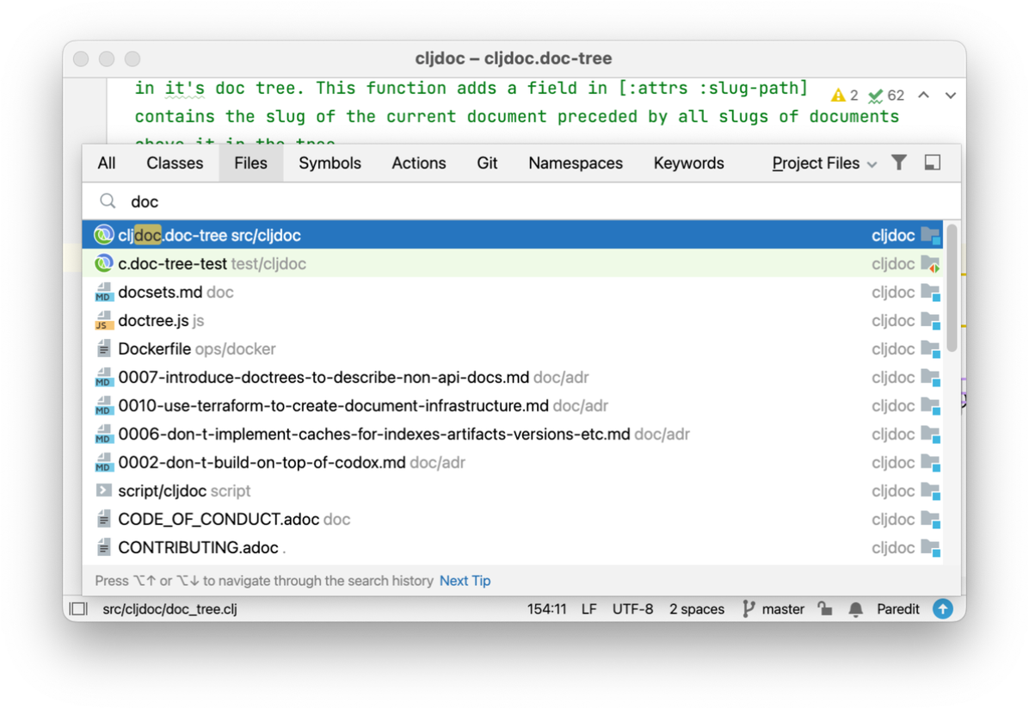
Task: Open the Keywords tab
Action: 688,163
